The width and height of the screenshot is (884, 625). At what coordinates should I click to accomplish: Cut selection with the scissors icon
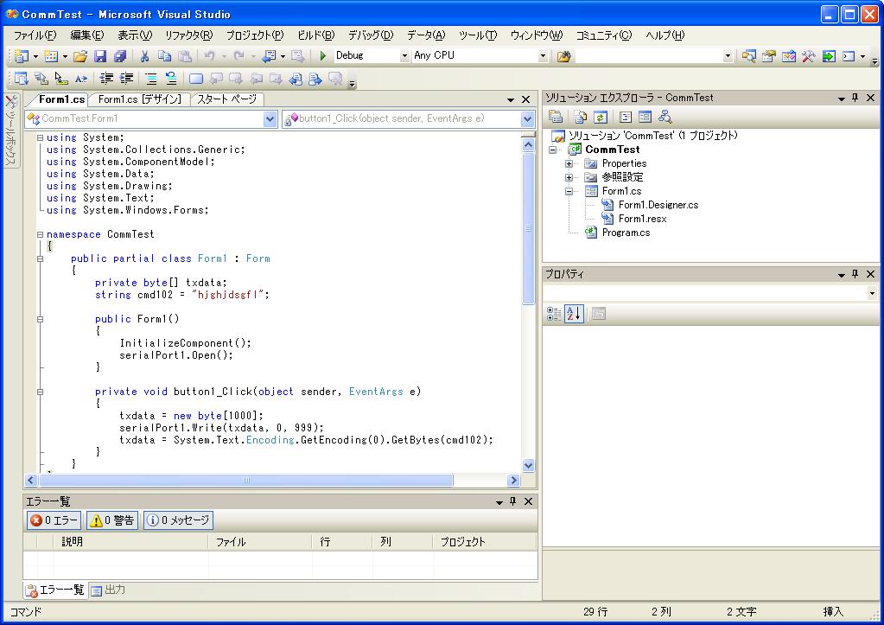[x=144, y=56]
